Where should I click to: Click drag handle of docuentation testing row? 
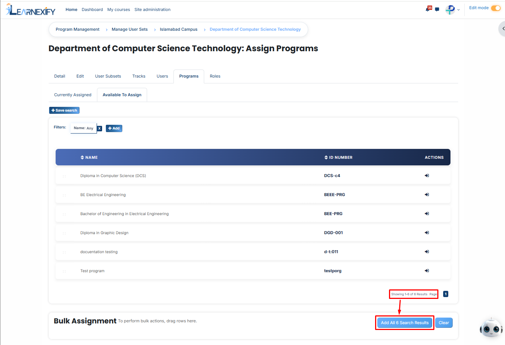(x=64, y=252)
